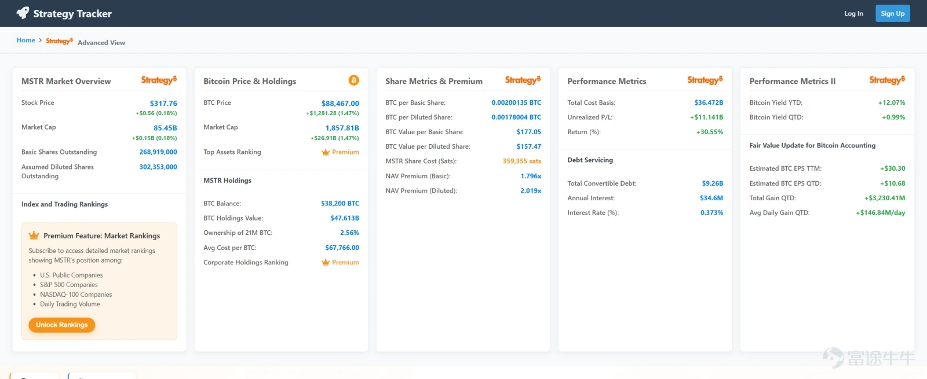
Task: Click Stock Price value $317.76
Action: [163, 104]
